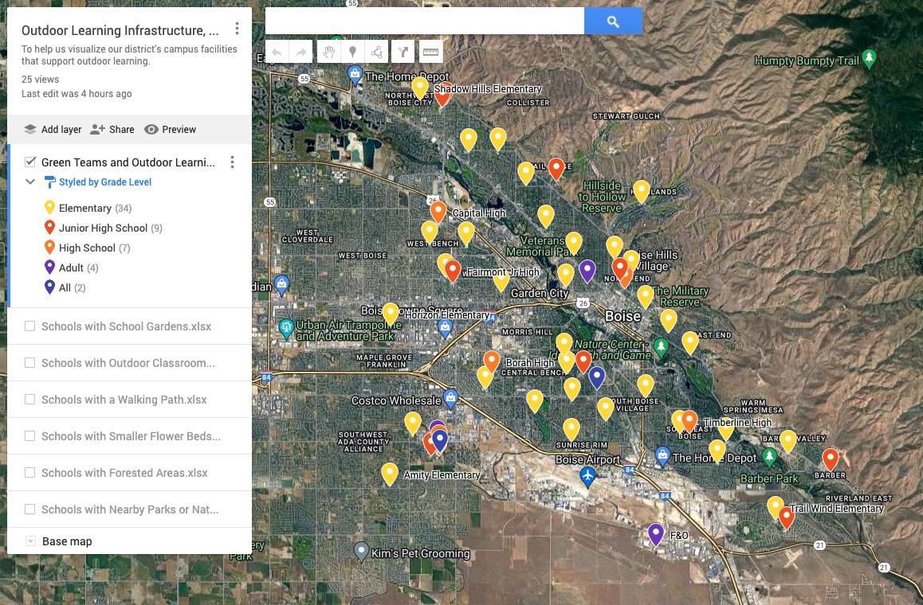Image resolution: width=923 pixels, height=605 pixels.
Task: Uncheck the Green Teams layer checkbox
Action: click(x=30, y=162)
